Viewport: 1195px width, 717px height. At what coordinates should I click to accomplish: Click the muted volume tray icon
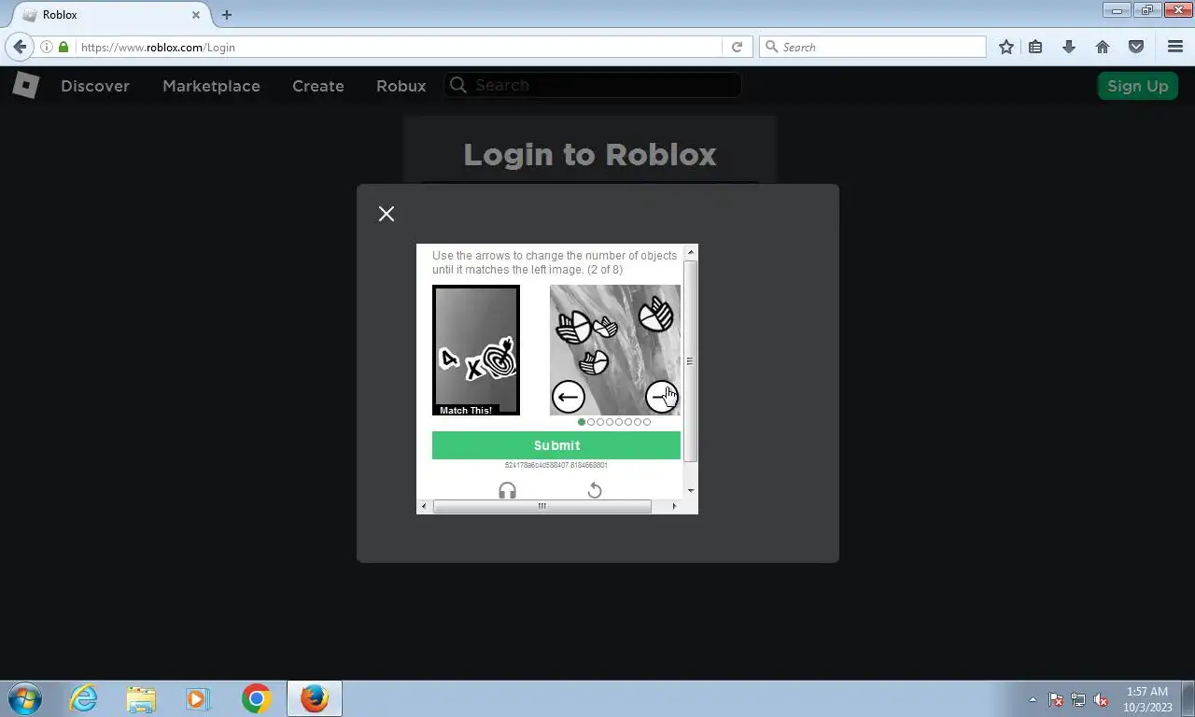point(1101,699)
